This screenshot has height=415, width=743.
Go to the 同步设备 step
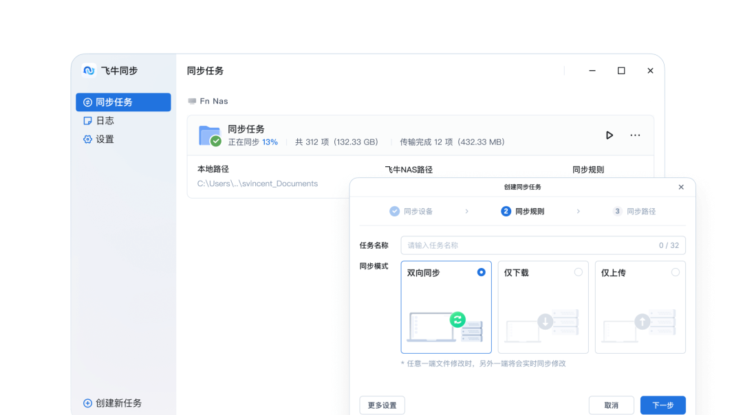[411, 212]
